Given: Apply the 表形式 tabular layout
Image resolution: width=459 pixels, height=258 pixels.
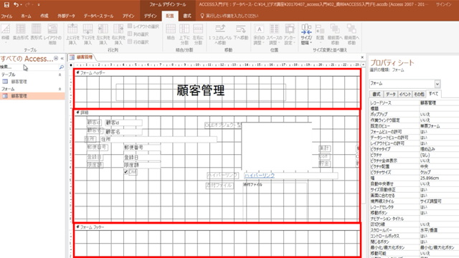Looking at the screenshot, I should pos(37,32).
